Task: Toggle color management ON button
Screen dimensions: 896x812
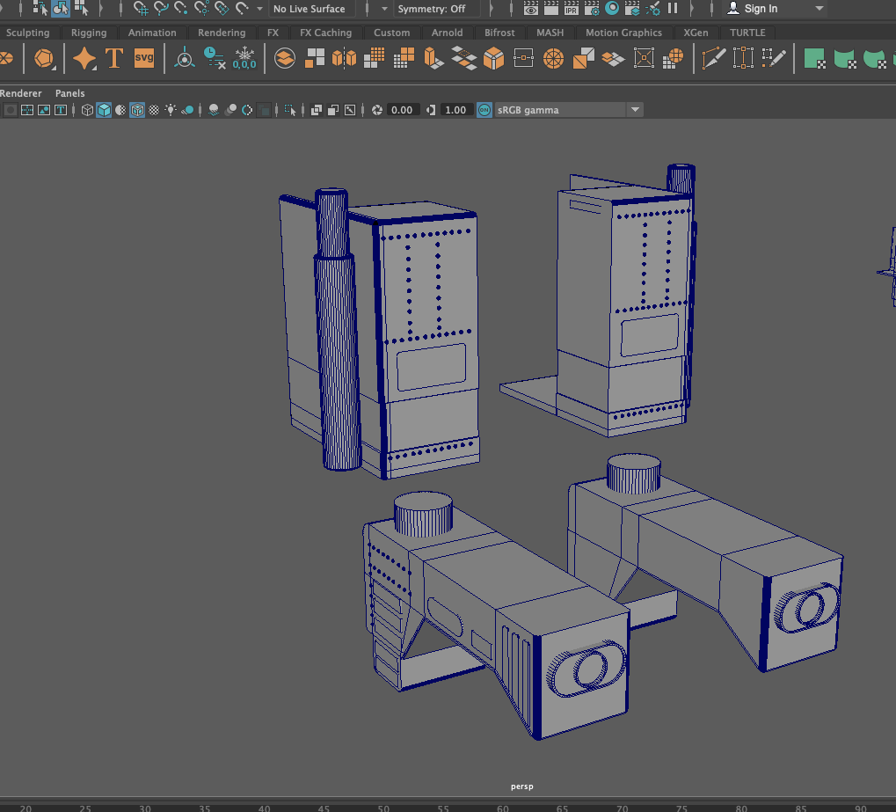Action: point(484,110)
